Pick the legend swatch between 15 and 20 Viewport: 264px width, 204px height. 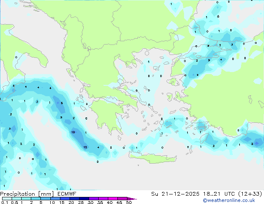(x=65, y=199)
